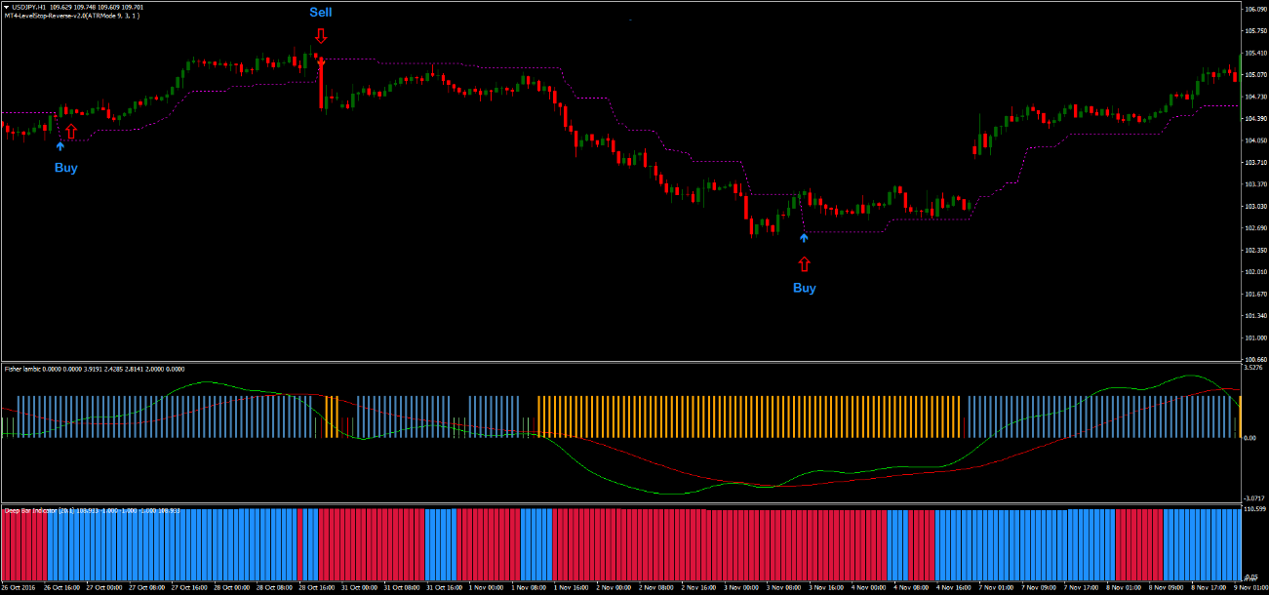Open the chart menu triangle beside USDJPY,H1

point(6,7)
